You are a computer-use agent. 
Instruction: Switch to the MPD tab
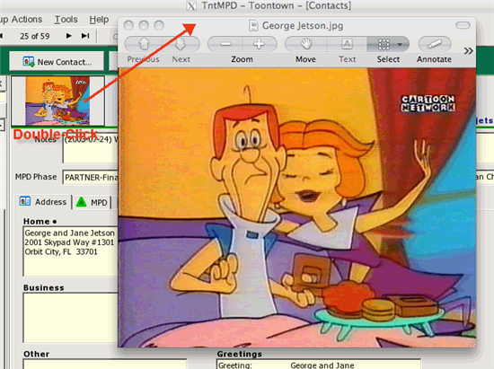93,202
